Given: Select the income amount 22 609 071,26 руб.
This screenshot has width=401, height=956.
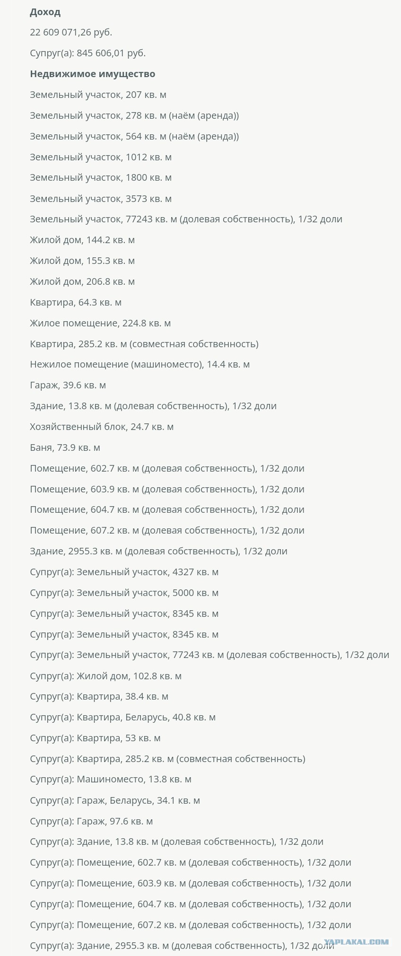Looking at the screenshot, I should click(71, 32).
